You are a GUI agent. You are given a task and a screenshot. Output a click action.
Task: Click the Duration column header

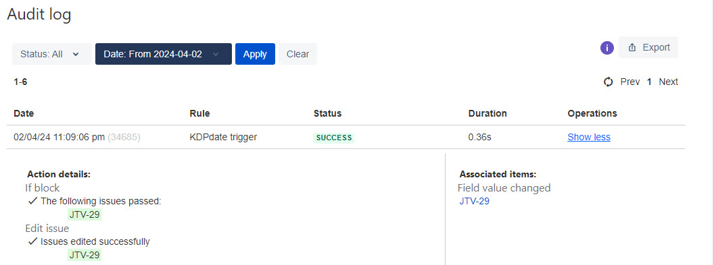[487, 113]
